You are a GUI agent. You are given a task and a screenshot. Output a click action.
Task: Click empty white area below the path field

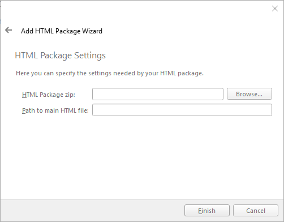tap(141, 157)
